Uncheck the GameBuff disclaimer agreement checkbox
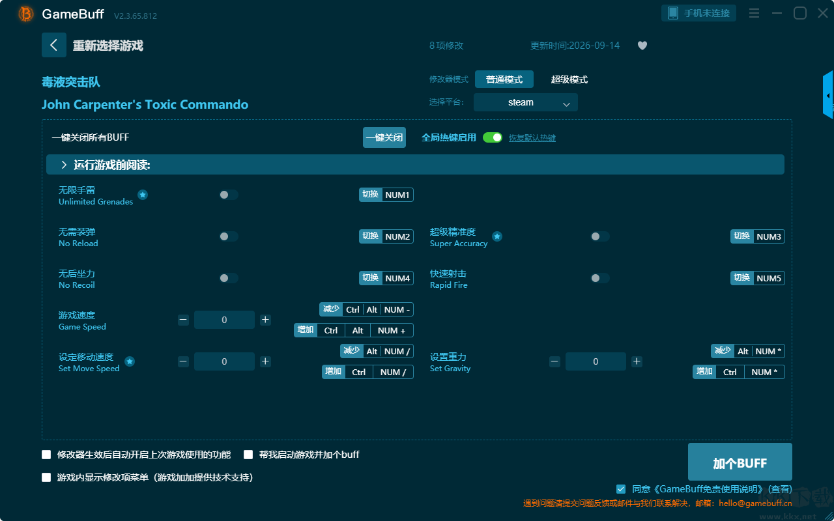 click(621, 489)
